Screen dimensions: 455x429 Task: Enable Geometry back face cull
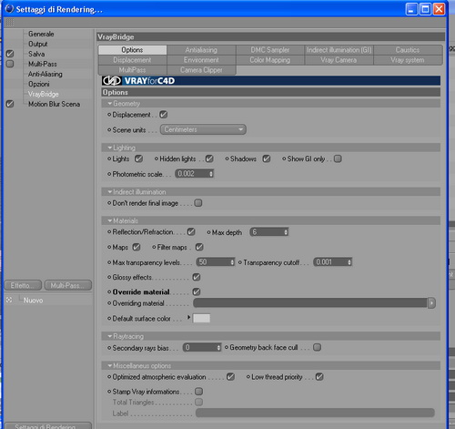point(317,347)
